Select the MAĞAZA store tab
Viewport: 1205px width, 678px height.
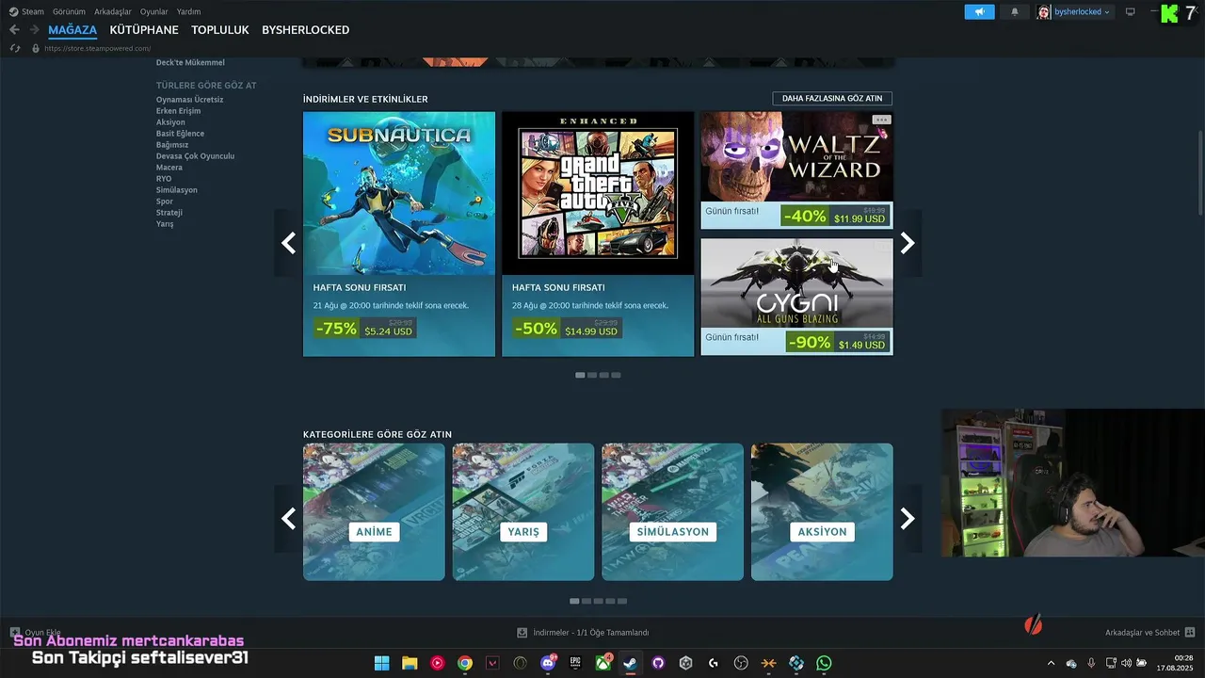pos(72,30)
